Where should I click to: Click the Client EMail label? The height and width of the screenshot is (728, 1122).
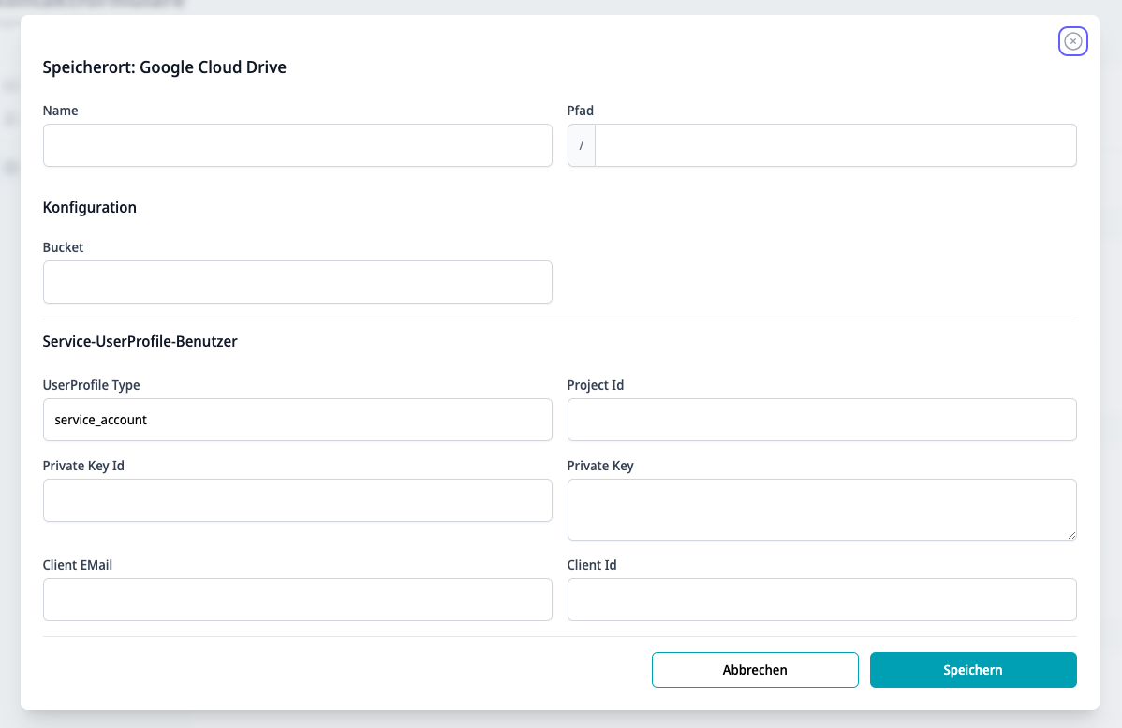click(x=78, y=566)
